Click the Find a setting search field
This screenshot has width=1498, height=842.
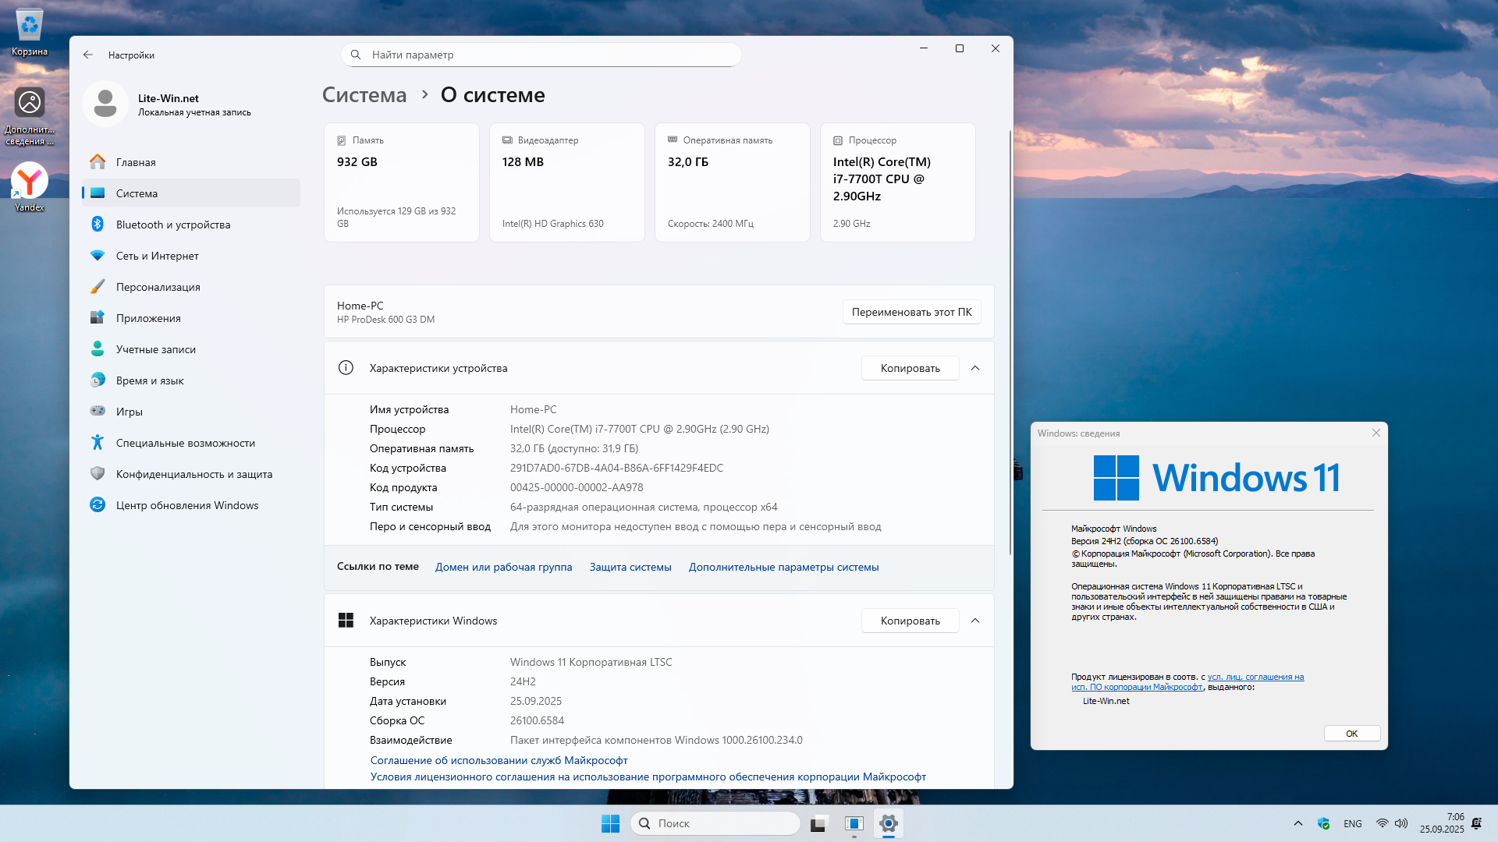click(541, 55)
